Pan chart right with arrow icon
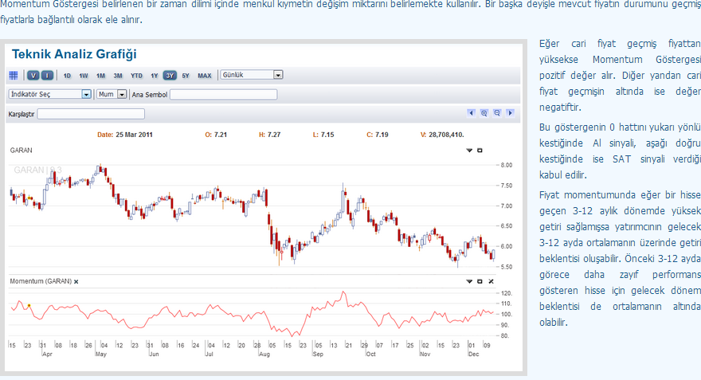 [510, 113]
